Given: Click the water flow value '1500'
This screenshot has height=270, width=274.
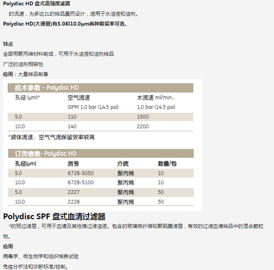Looking at the screenshot, I should click(143, 116).
